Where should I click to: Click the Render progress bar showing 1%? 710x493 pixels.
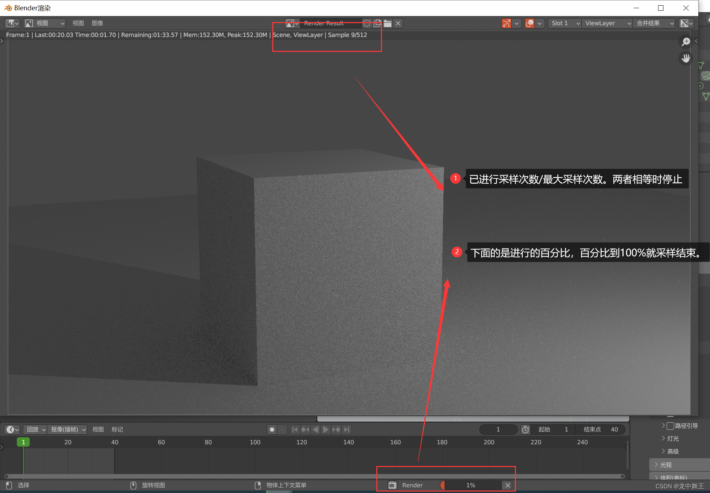(x=470, y=485)
